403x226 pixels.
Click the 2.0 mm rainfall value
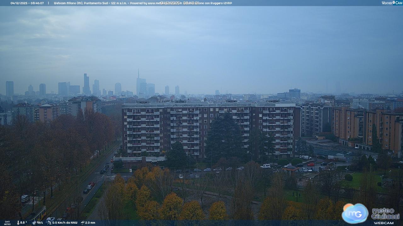click(90, 223)
